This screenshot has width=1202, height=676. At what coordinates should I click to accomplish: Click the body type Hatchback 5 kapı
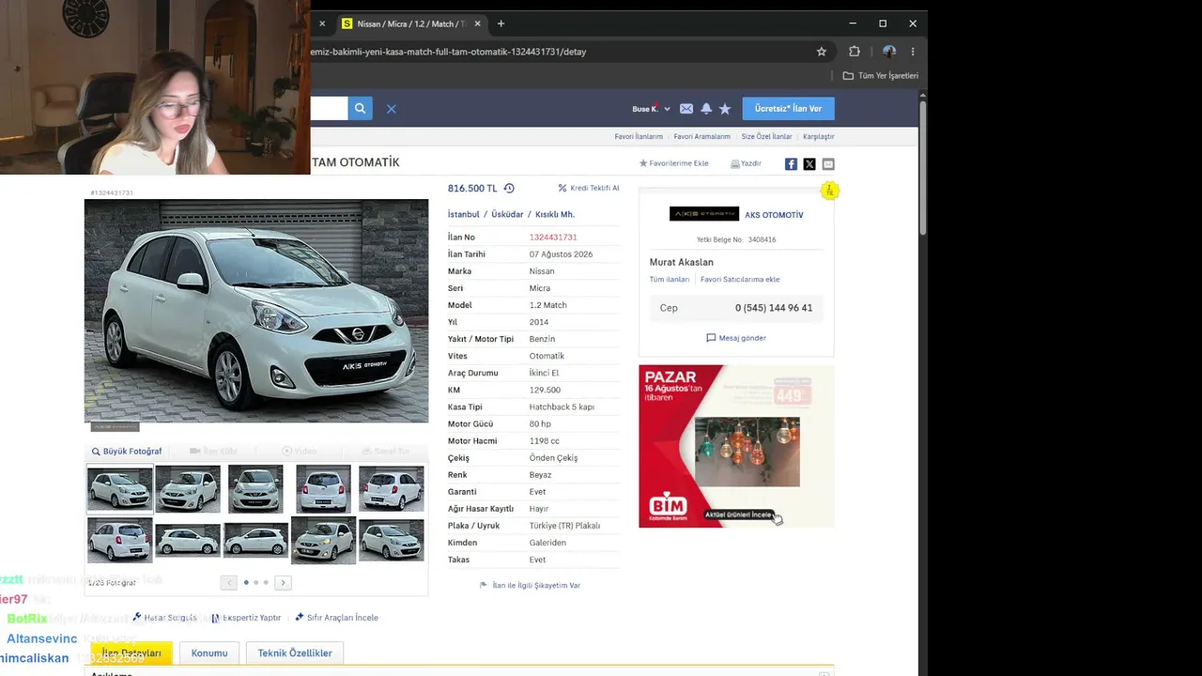pos(562,407)
